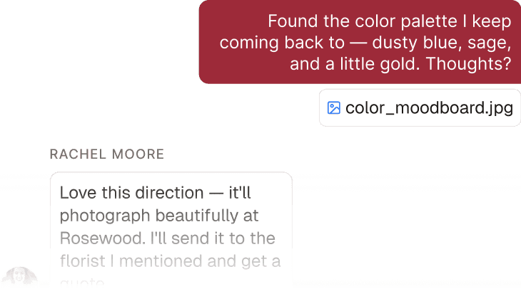The width and height of the screenshot is (521, 289).
Task: Click "coming back to" in the red bubble
Action: [x=282, y=43]
